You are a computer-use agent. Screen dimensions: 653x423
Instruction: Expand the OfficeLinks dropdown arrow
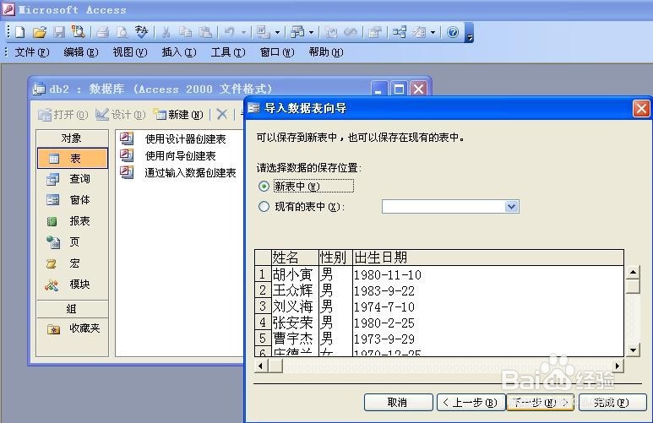(277, 32)
